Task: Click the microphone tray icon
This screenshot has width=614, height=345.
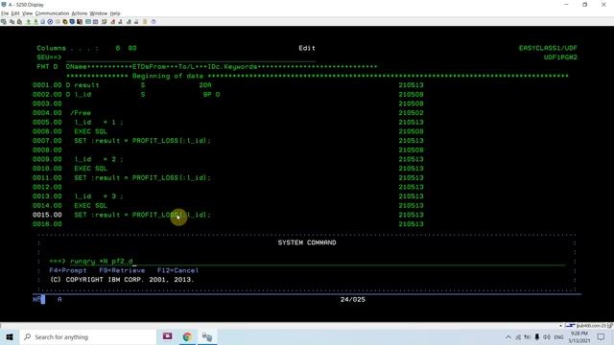Action: [537, 336]
